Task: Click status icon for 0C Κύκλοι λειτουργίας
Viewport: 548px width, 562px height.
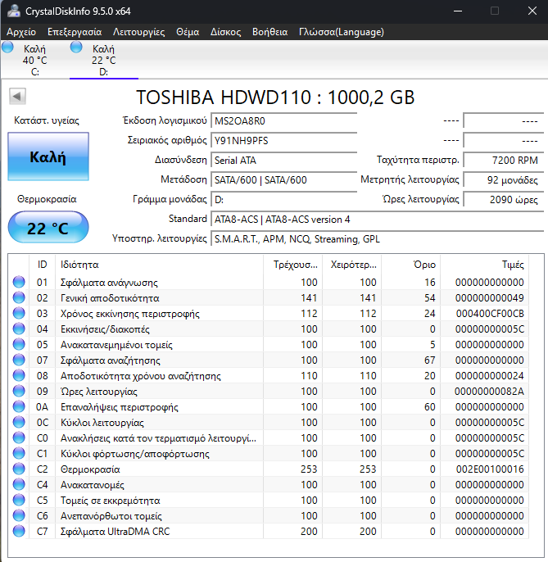Action: (x=19, y=422)
